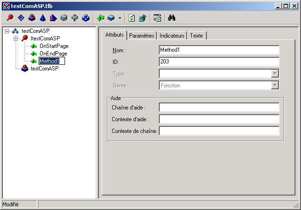Select the testComASP CoClass tree item
This screenshot has width=301, height=210.
(x=44, y=69)
